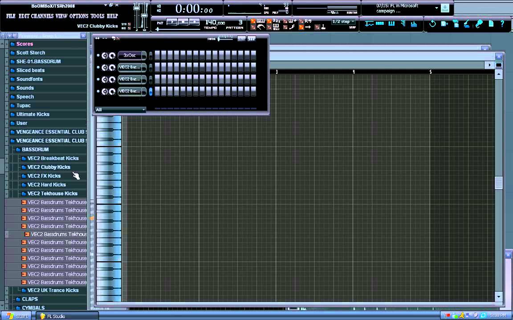Click the curved-arrow icon in channel rack header
The height and width of the screenshot is (320, 513).
[x=114, y=38]
